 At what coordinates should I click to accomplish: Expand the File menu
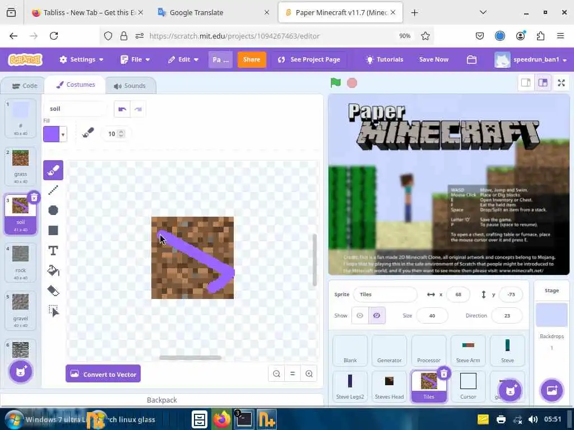(x=135, y=59)
